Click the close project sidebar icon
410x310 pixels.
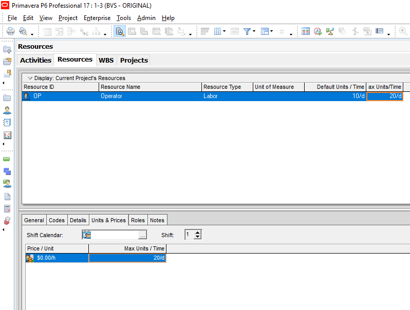click(7, 73)
